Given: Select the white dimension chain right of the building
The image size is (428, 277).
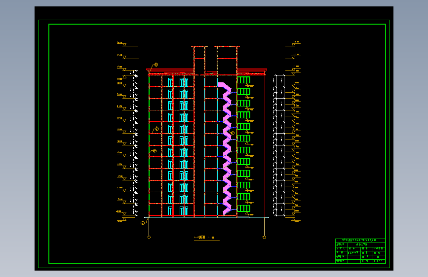Looking at the screenshot, I should [279, 145].
